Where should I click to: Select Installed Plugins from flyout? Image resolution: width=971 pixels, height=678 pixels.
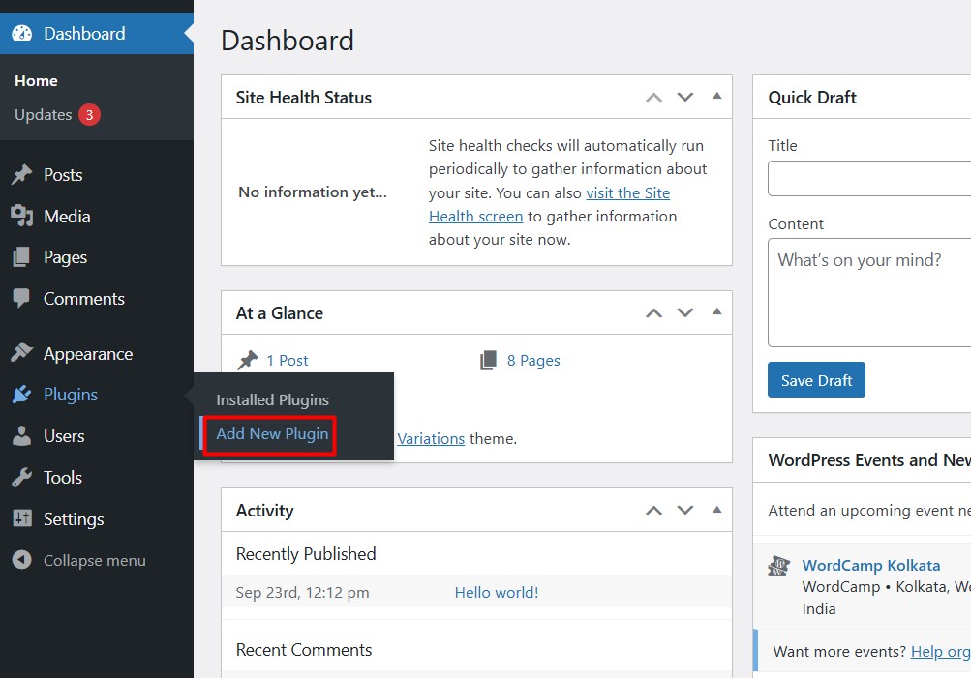(x=272, y=400)
